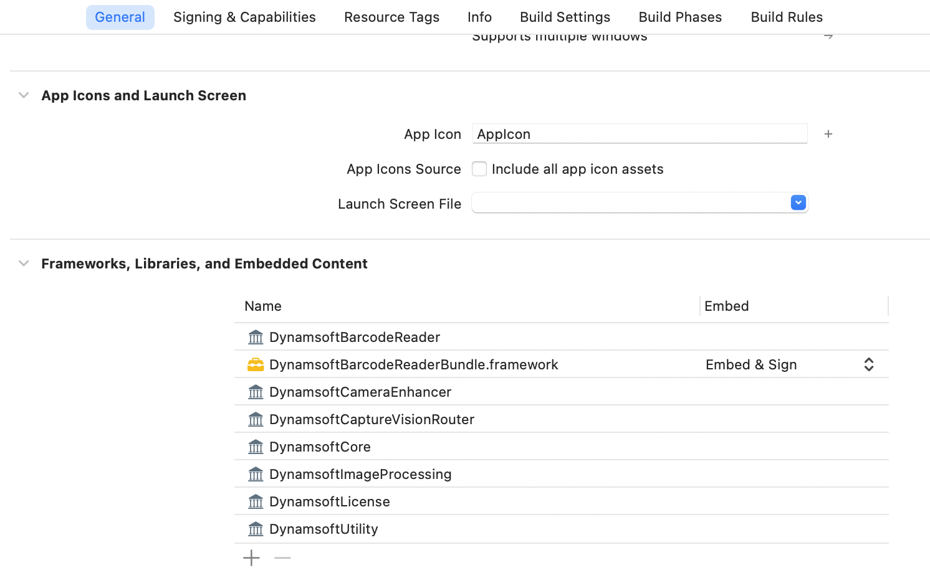This screenshot has width=930, height=578.
Task: Collapse the App Icons and Launch Screen section
Action: (23, 95)
